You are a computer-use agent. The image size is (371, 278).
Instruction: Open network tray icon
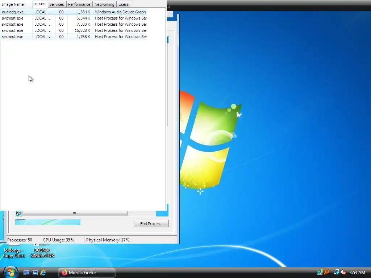pyautogui.click(x=336, y=272)
